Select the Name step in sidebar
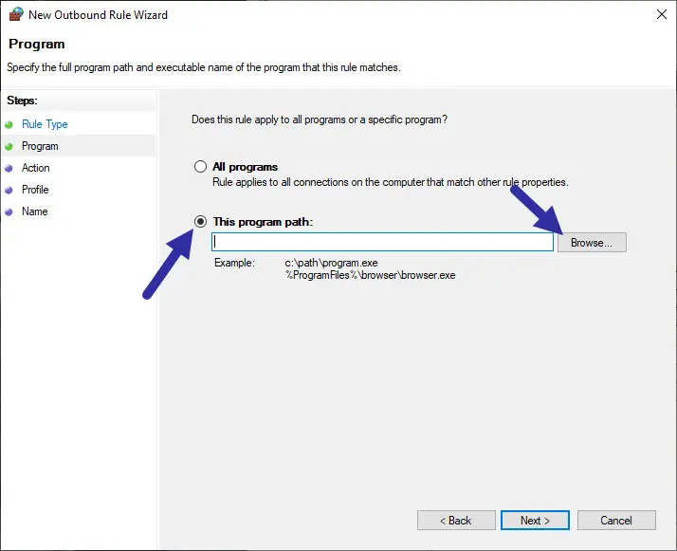677x551 pixels. (x=34, y=211)
